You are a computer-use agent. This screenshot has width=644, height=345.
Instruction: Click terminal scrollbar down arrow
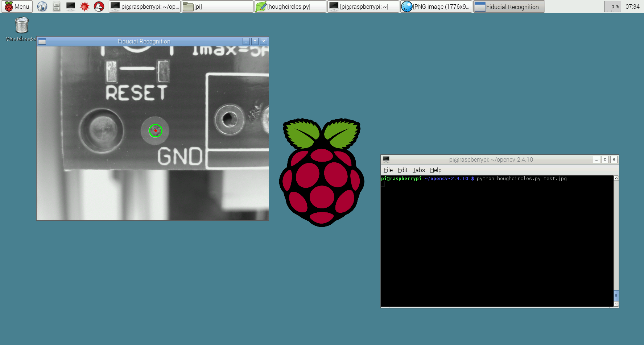[x=616, y=304]
